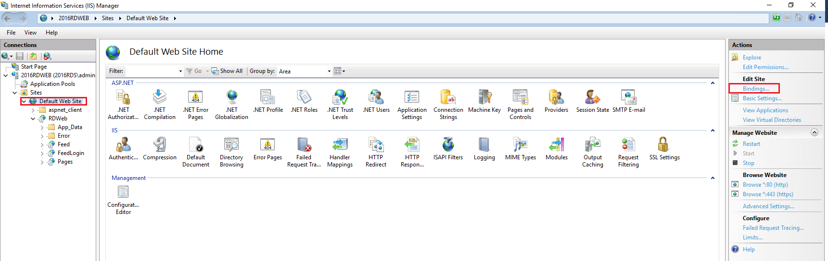Open the Help menu

pyautogui.click(x=51, y=33)
